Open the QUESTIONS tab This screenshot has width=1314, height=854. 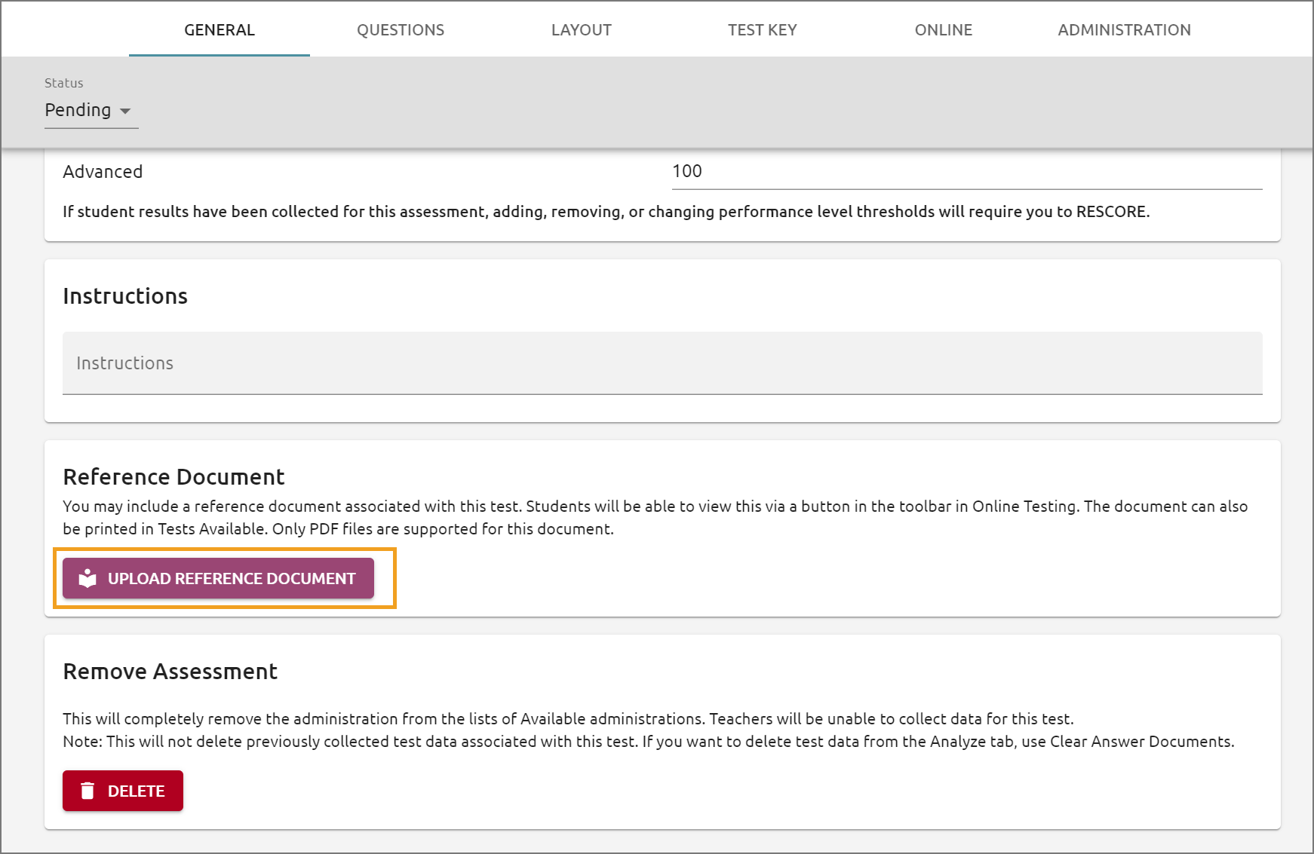pyautogui.click(x=401, y=30)
